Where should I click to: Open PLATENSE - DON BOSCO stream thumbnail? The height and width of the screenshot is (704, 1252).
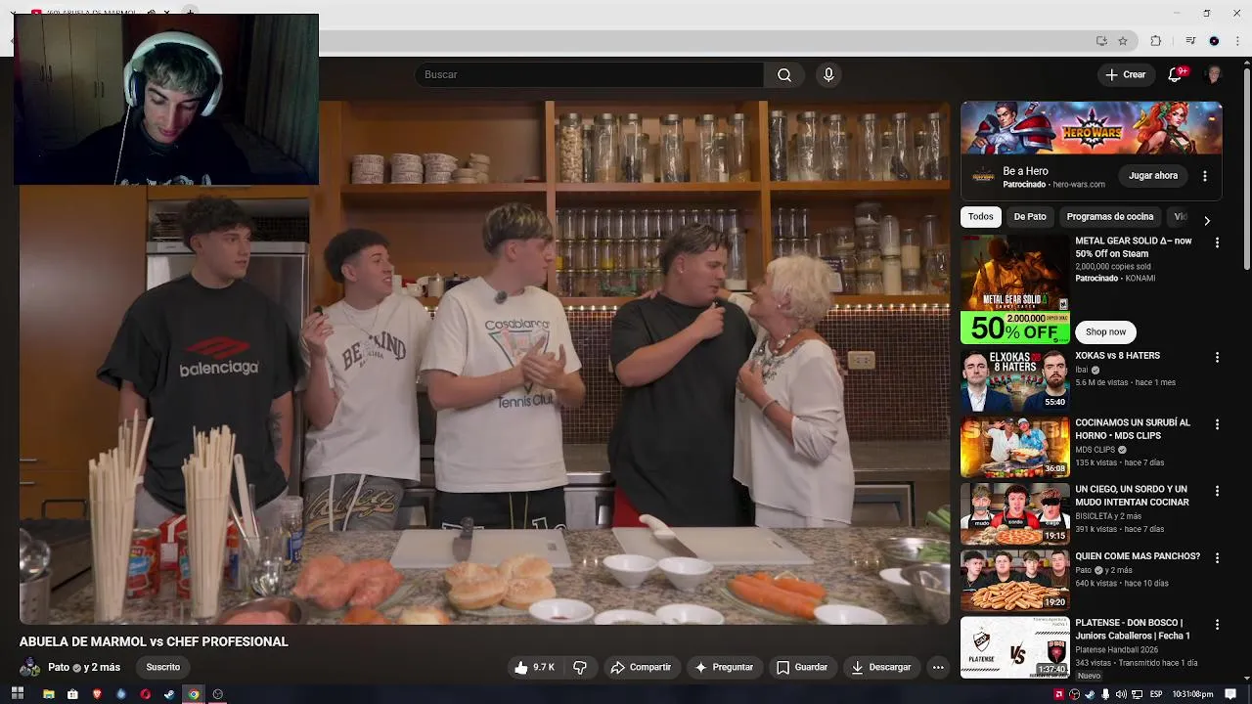(x=1014, y=646)
